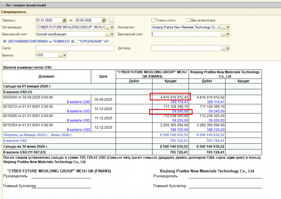The width and height of the screenshot is (281, 199).
Task: Open Контрагент selection list ellipsis
Action: 223,27
